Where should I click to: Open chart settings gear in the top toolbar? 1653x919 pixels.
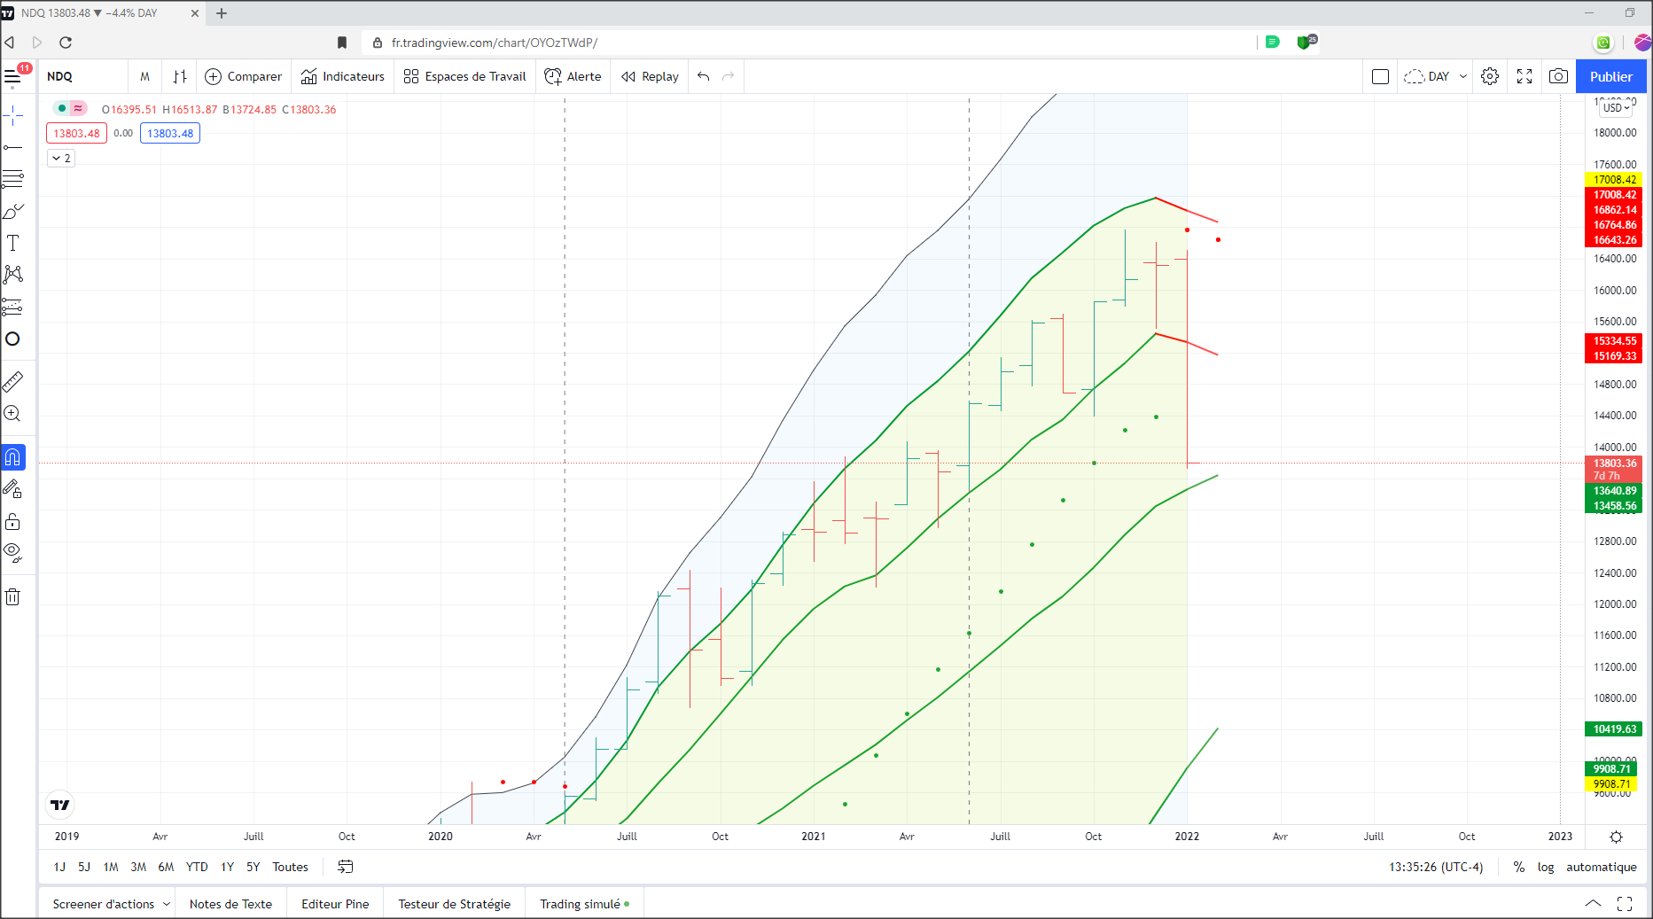(1490, 76)
